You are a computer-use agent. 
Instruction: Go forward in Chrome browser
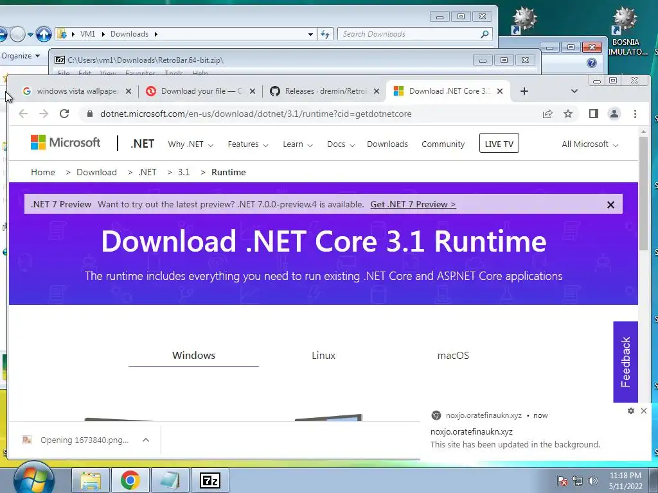[44, 114]
